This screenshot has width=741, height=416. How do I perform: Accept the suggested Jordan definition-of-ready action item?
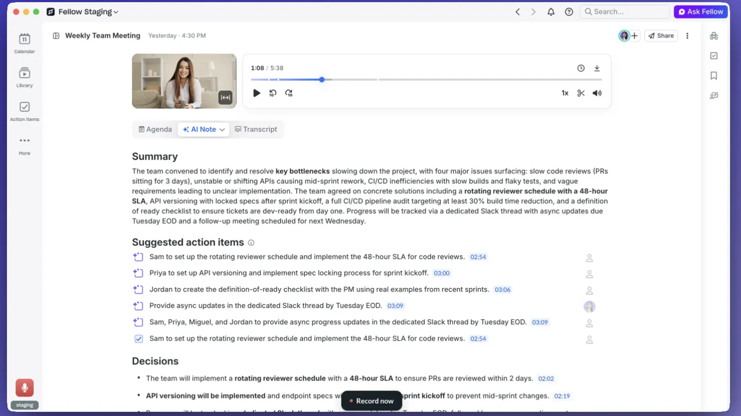click(138, 290)
